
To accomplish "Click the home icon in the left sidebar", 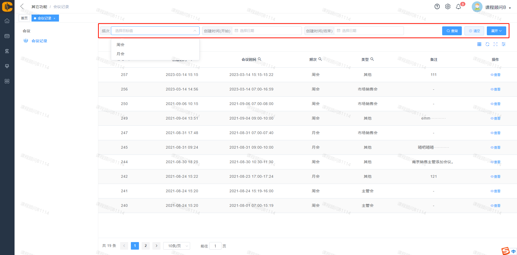I will 7,21.
